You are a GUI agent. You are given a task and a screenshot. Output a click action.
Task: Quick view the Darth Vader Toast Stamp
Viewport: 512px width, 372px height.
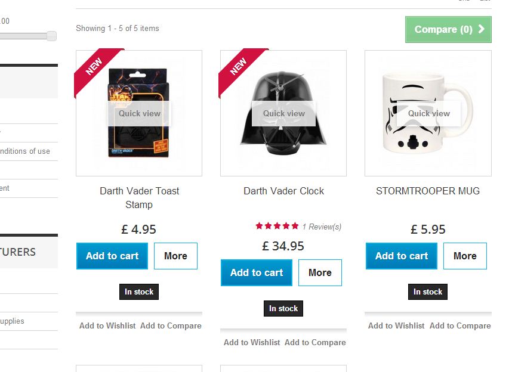tap(139, 113)
